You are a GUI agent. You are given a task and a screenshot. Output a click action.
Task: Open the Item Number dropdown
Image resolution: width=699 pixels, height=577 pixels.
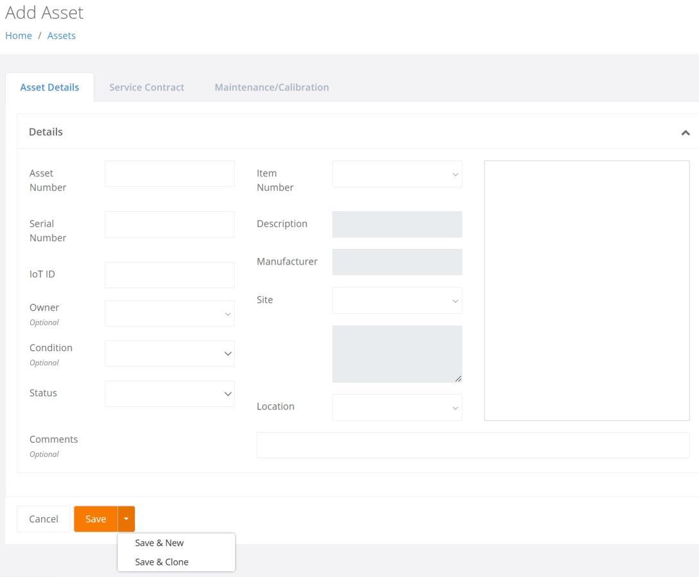click(x=397, y=174)
